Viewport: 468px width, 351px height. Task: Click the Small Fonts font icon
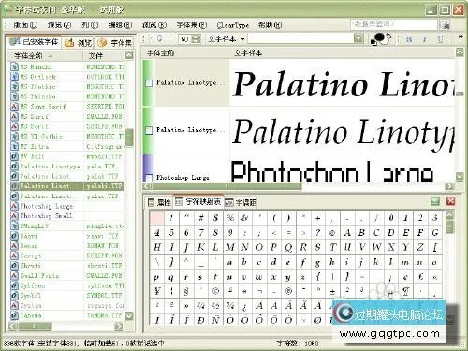[x=14, y=276]
